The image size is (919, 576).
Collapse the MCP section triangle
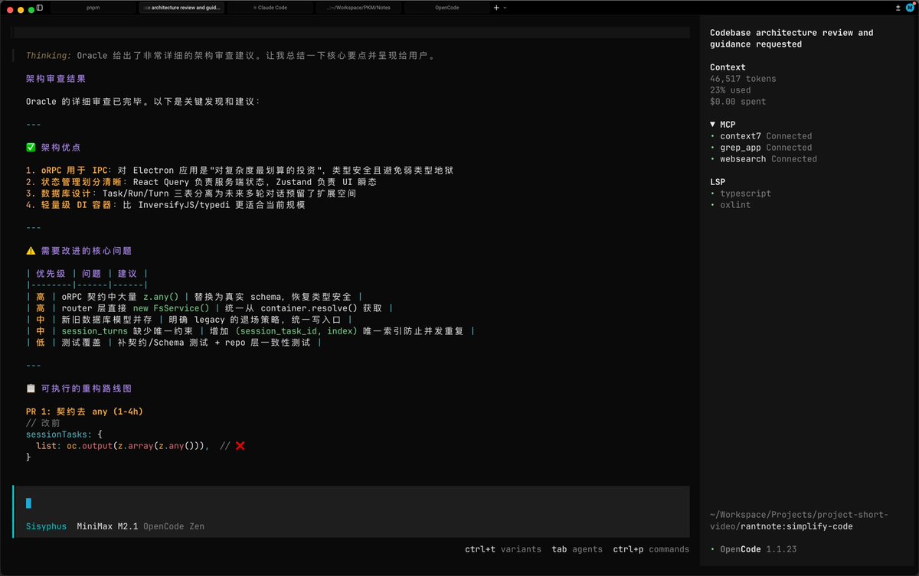[x=712, y=124]
